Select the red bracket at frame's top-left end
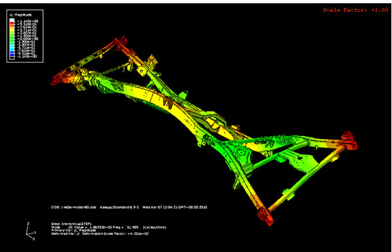This screenshot has width=392, height=252. 121,42
